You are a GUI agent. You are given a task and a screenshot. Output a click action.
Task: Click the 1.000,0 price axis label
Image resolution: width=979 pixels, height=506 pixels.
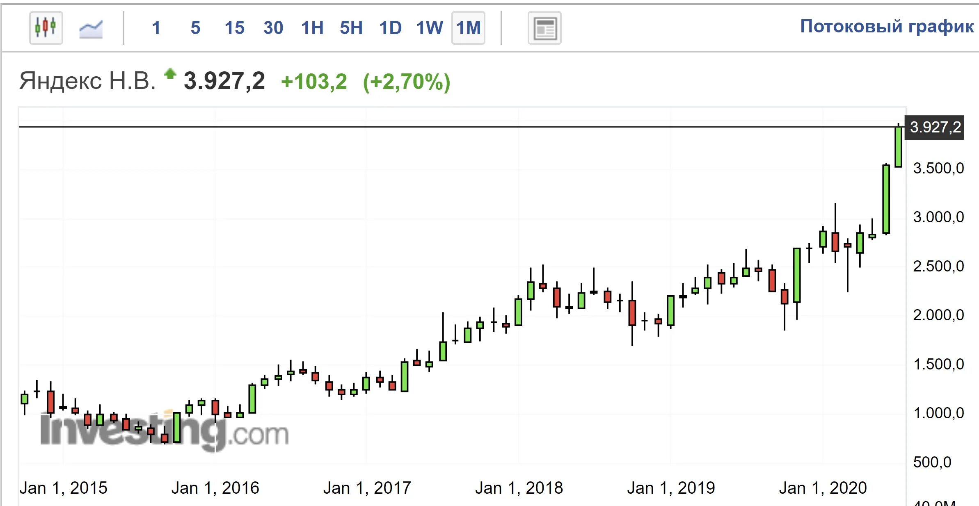[938, 413]
